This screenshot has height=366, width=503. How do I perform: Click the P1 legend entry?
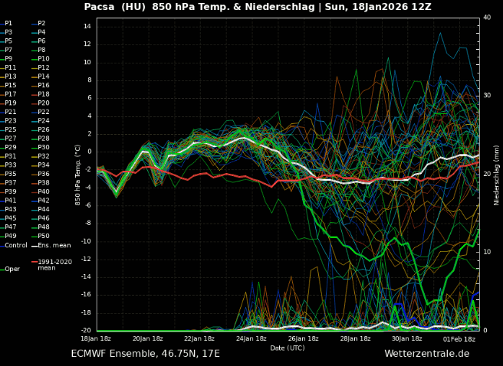click(8, 23)
